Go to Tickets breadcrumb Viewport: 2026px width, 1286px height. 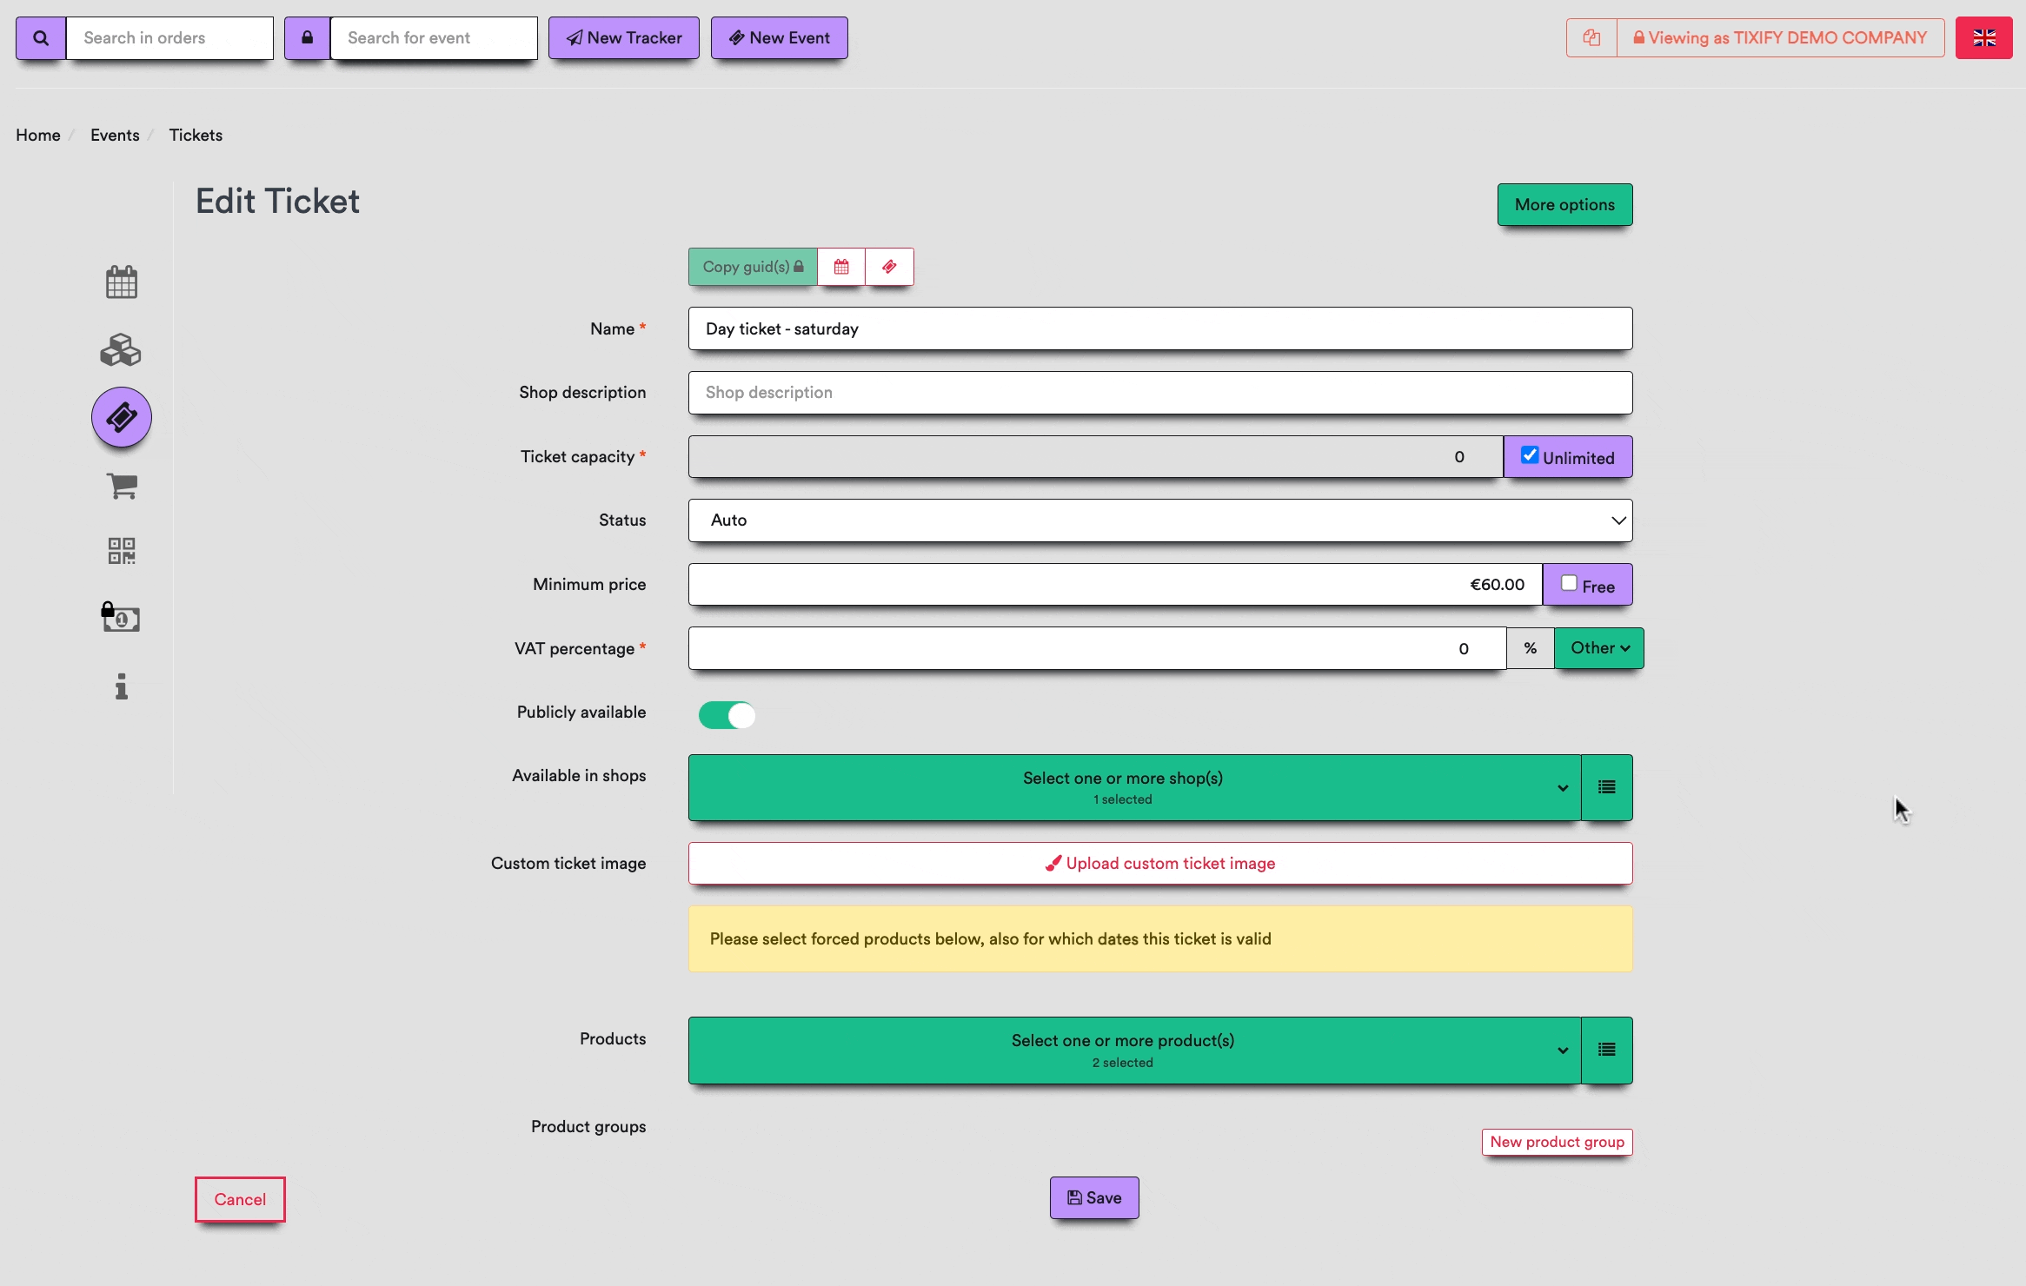(x=196, y=135)
